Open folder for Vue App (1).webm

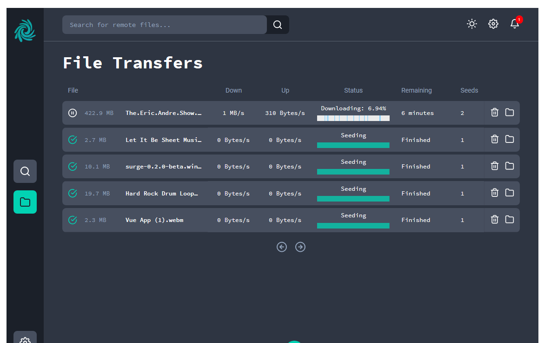509,219
